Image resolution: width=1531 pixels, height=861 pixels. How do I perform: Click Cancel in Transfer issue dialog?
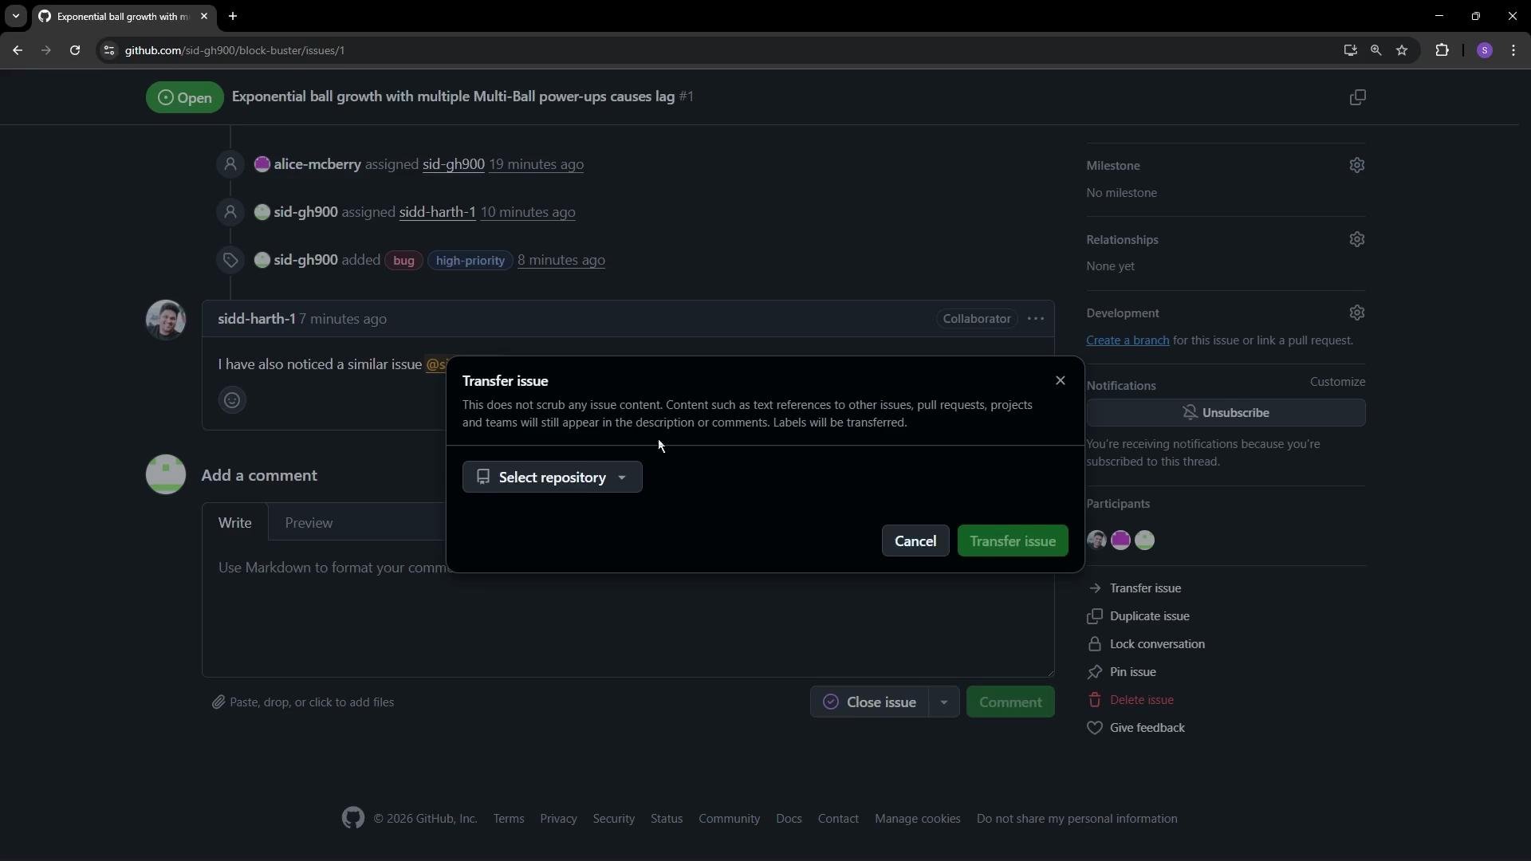915,541
